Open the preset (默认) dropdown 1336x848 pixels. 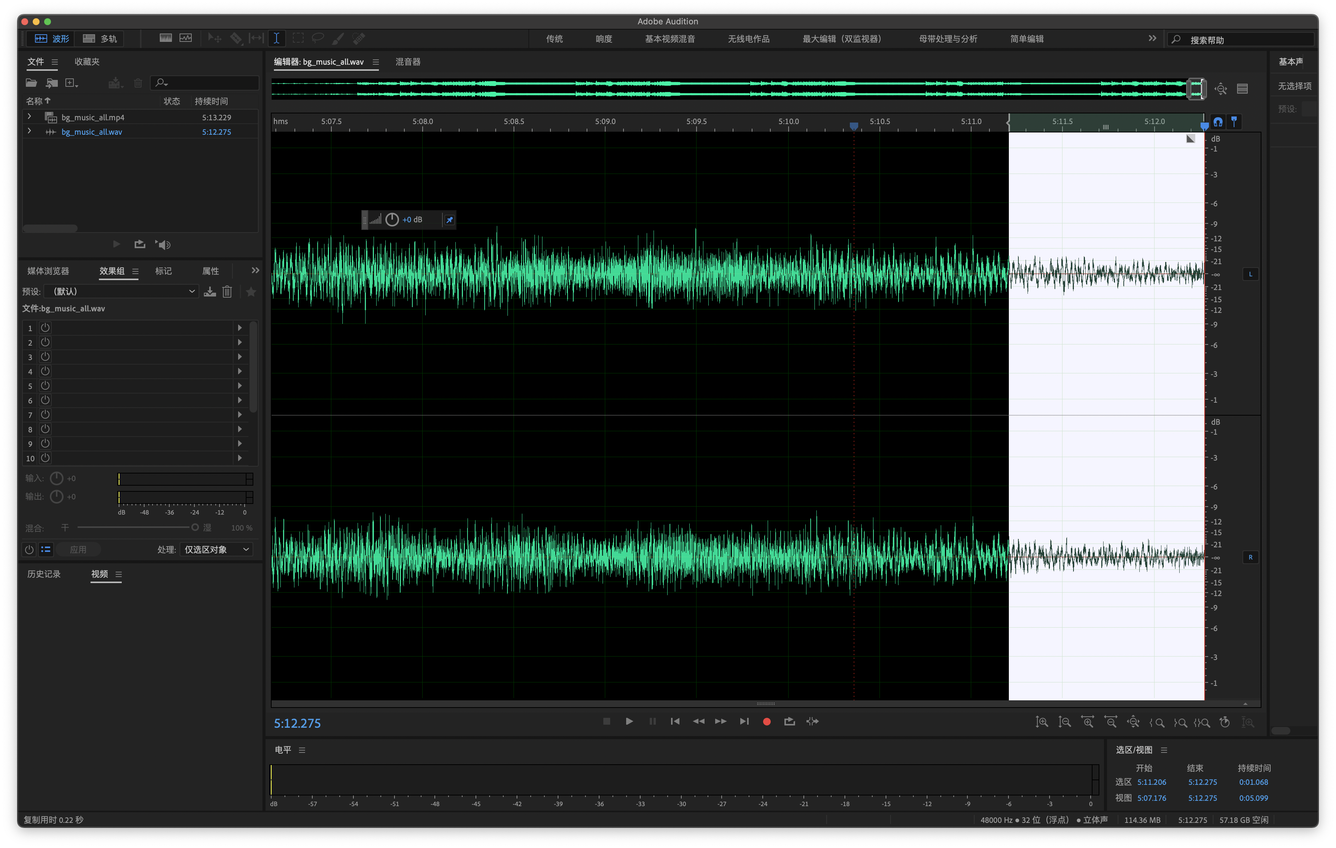click(x=121, y=292)
